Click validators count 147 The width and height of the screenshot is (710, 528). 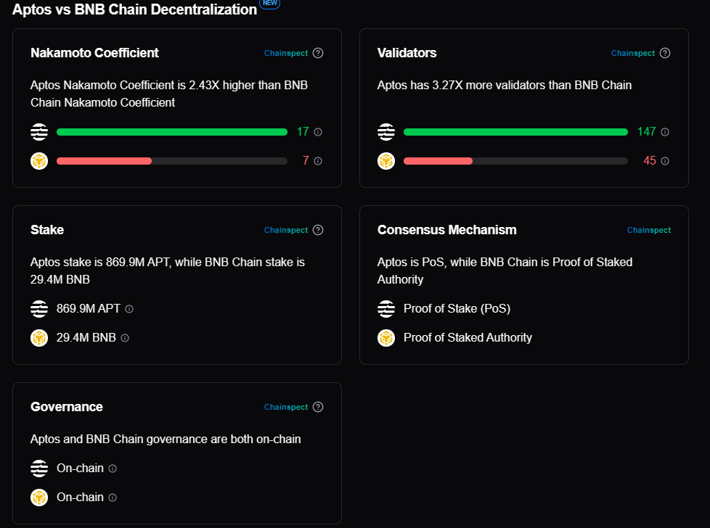point(646,132)
